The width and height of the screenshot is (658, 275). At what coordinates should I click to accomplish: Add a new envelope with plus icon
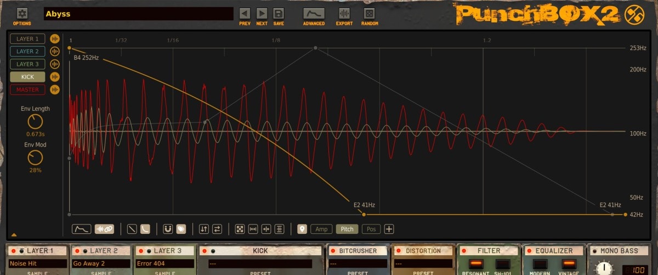389,229
